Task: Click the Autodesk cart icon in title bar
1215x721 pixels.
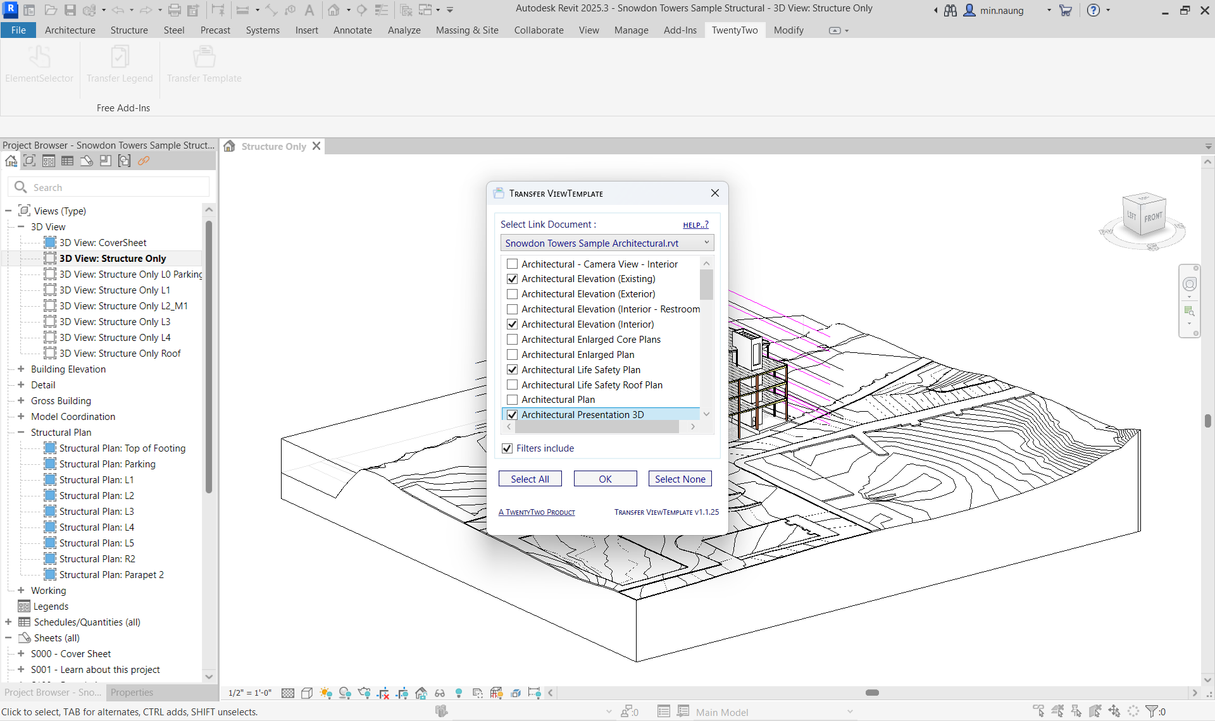Action: coord(1066,10)
